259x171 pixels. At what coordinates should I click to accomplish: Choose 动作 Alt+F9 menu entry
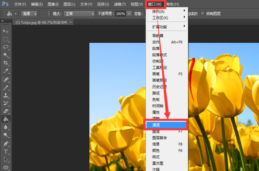point(167,42)
